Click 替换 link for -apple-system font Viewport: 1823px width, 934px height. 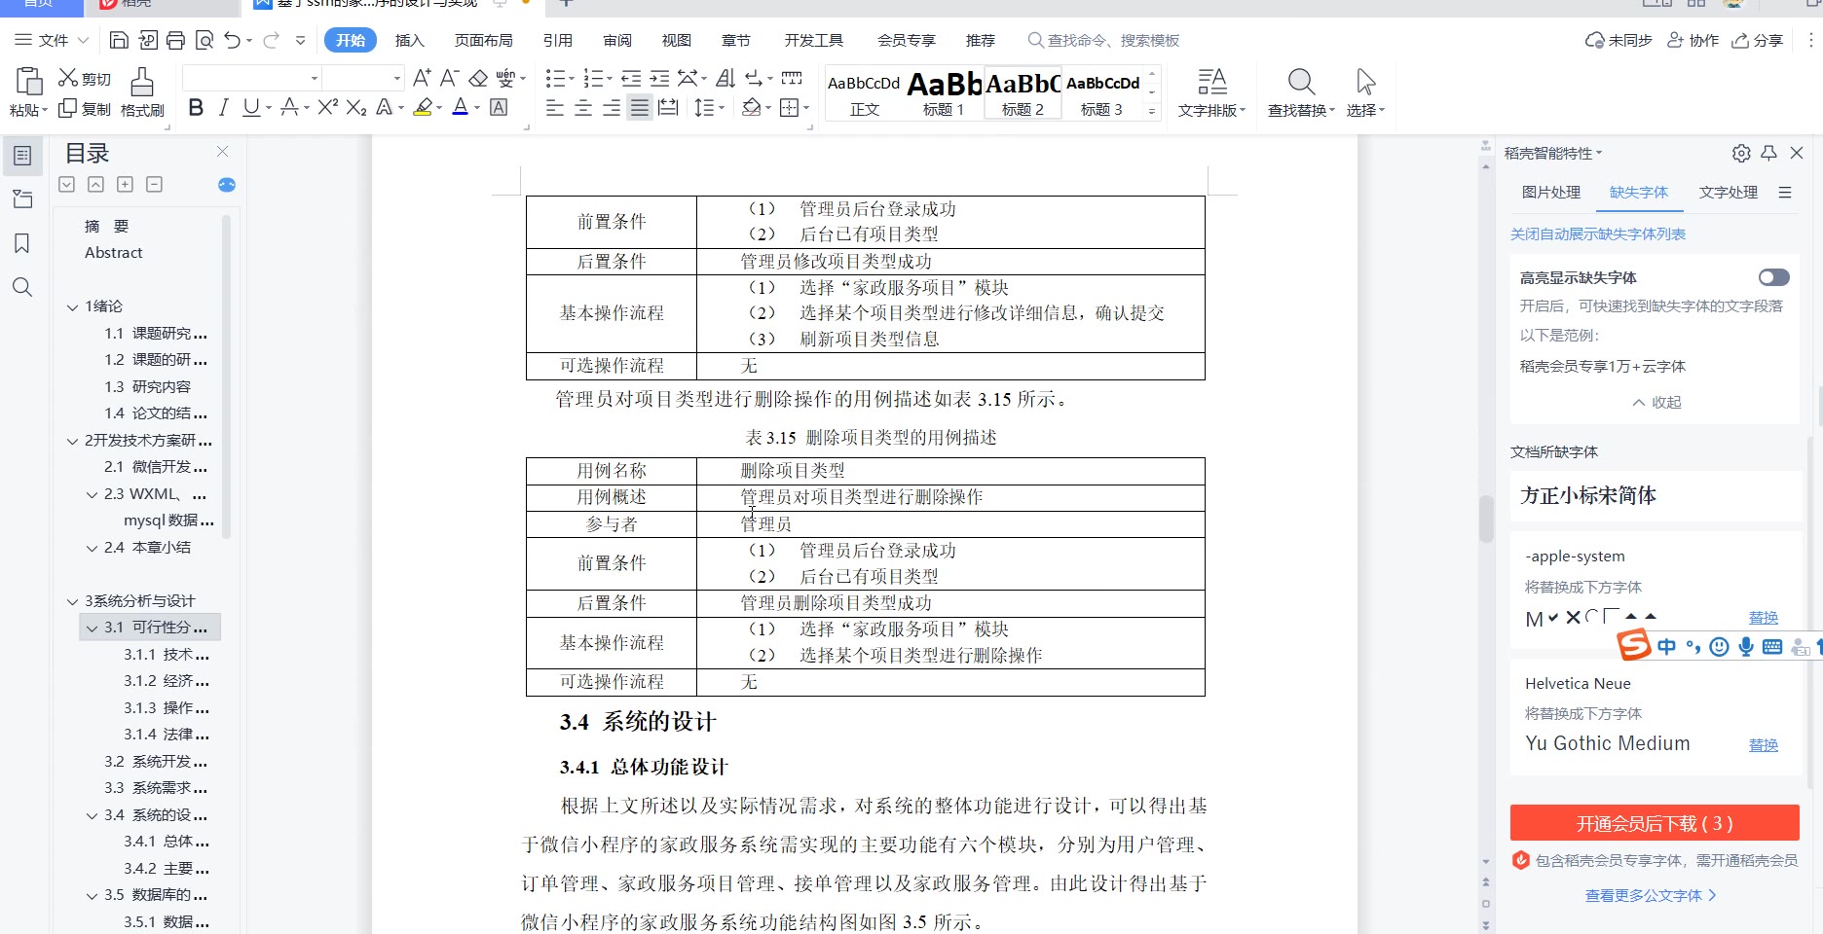point(1764,618)
